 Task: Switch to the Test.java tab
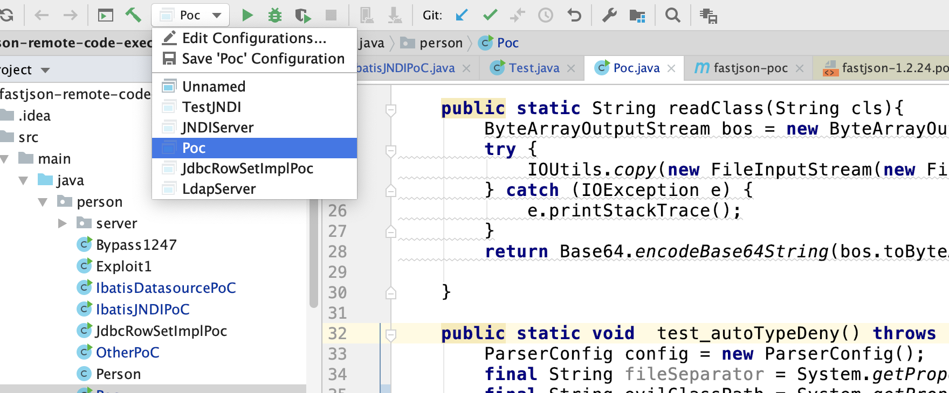click(x=534, y=68)
